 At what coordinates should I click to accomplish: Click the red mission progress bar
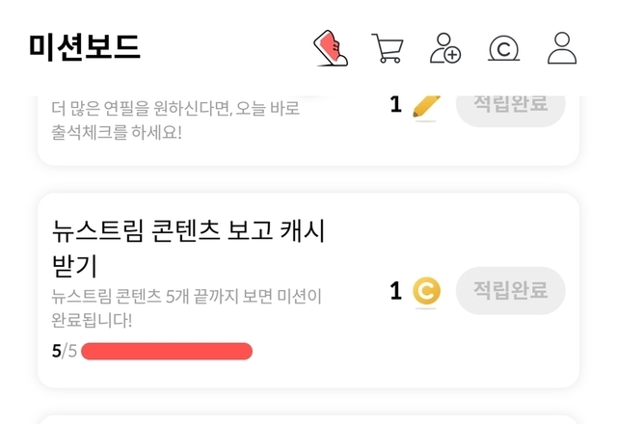click(x=167, y=351)
